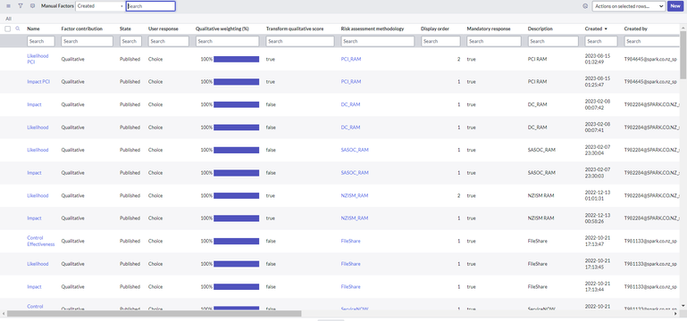This screenshot has width=687, height=321.
Task: Open PCI_RAM link in Likelihood PCI row
Action: click(x=351, y=59)
